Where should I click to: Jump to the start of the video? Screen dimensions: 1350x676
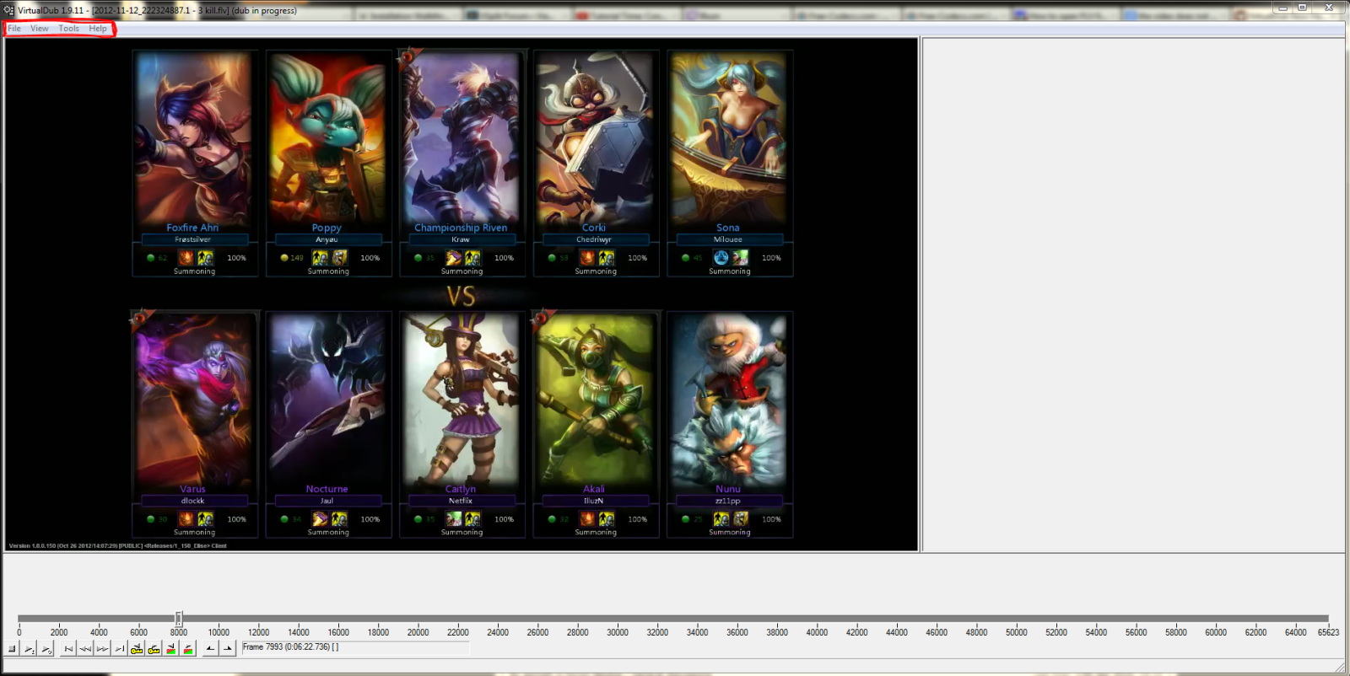tap(69, 648)
